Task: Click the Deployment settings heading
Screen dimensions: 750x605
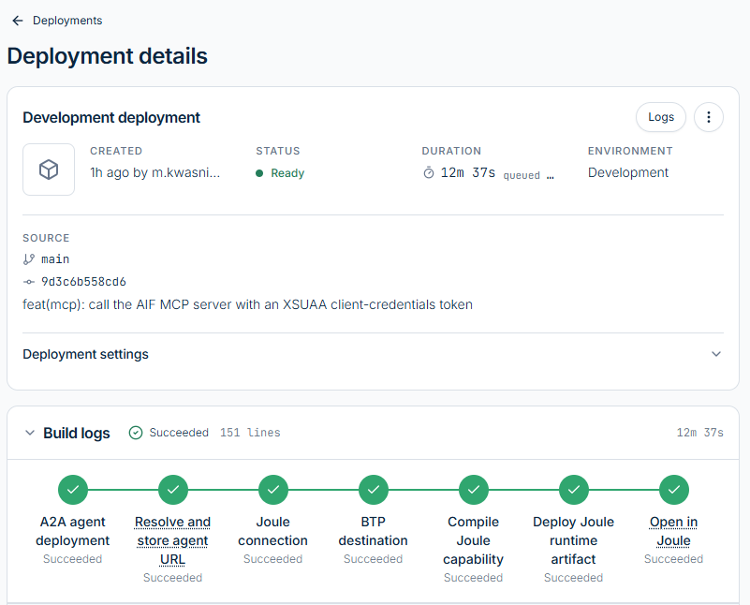Action: pos(85,354)
